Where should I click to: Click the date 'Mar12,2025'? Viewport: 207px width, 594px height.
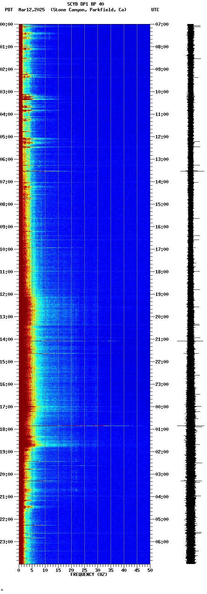(31, 10)
